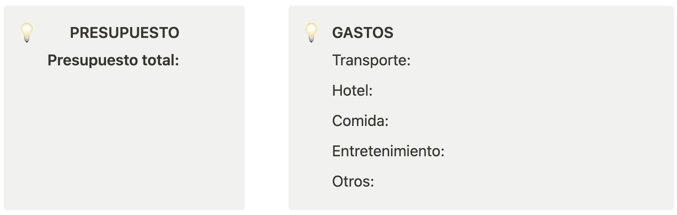Place cursor right after 'Hotel:'
Viewport: 677px width, 215px height.
[374, 91]
